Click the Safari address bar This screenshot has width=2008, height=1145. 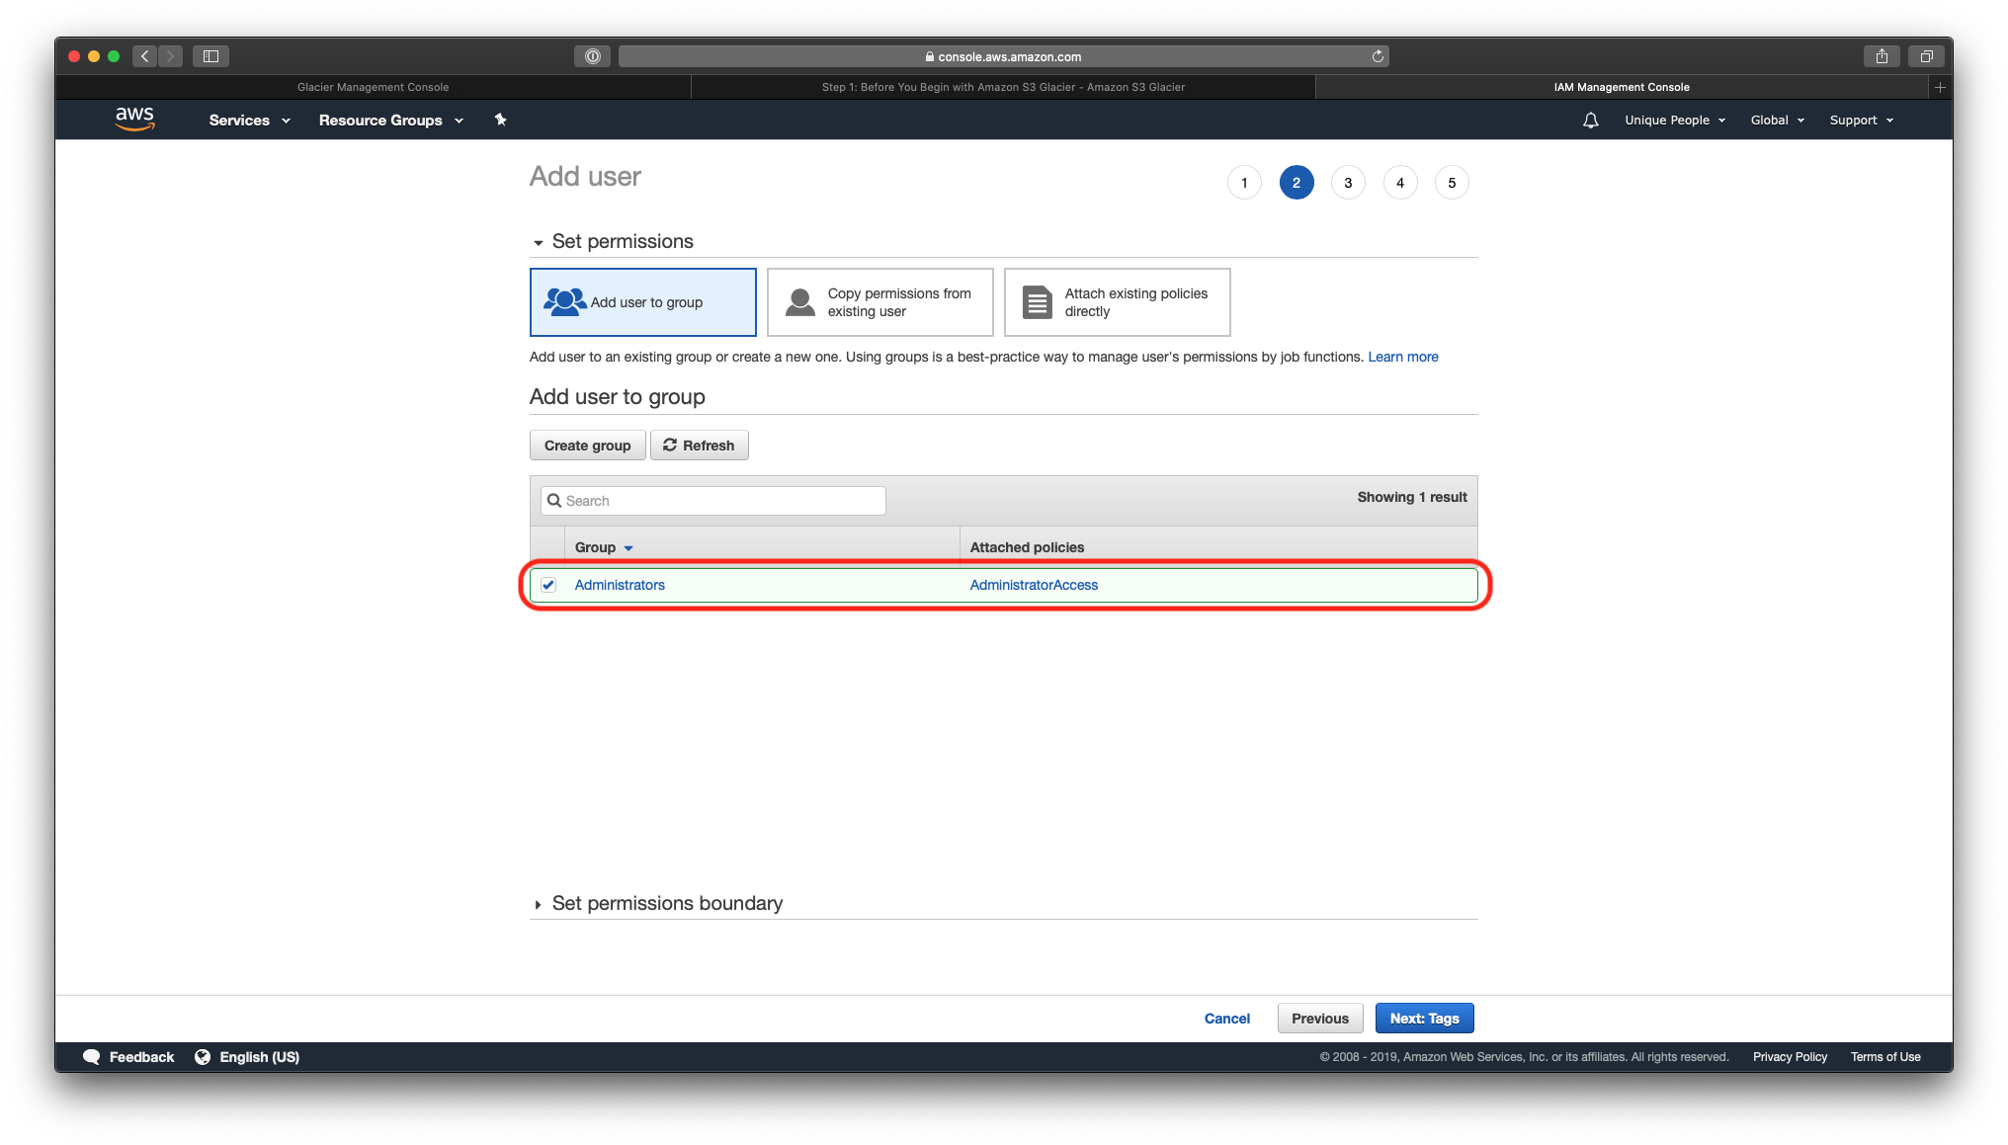pyautogui.click(x=1003, y=56)
